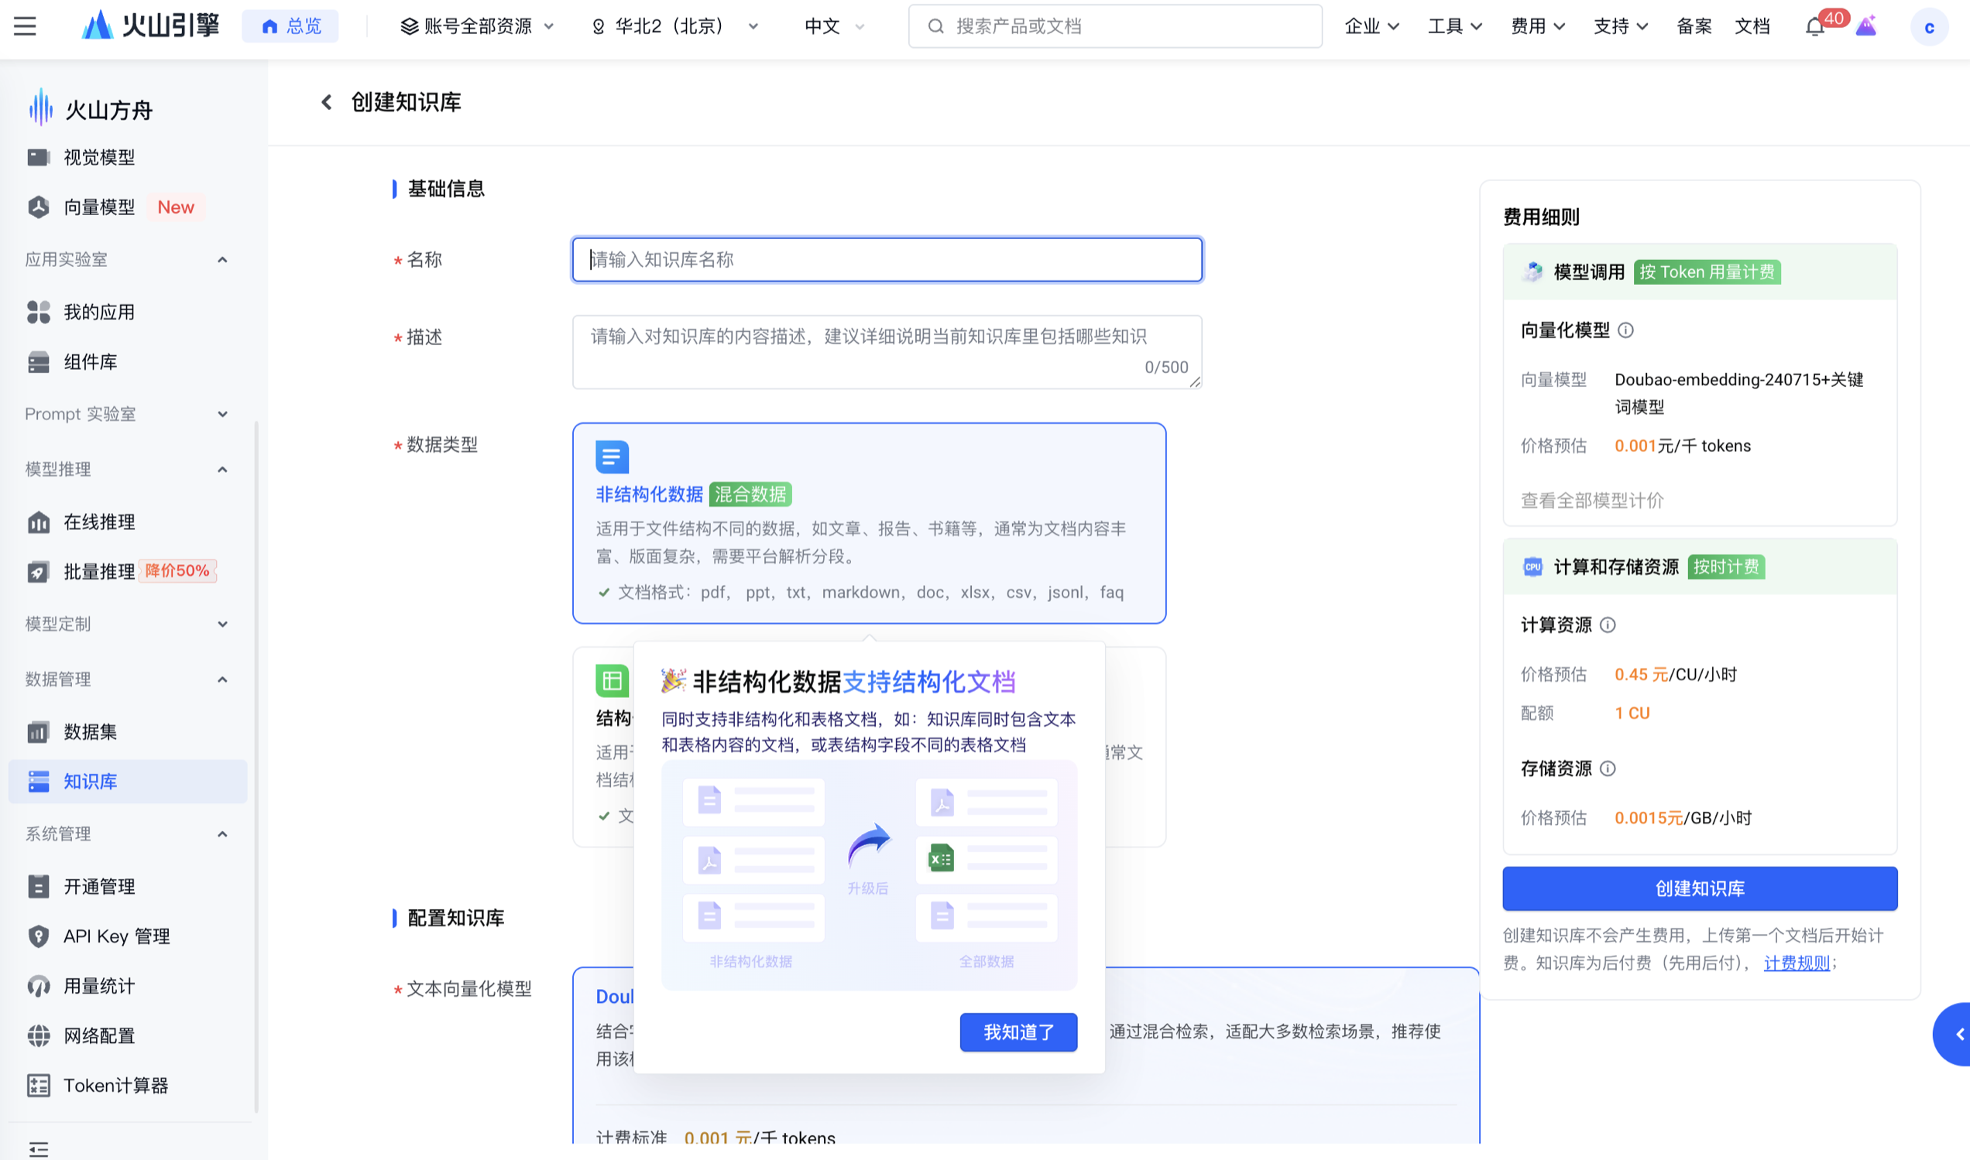Click info icon next to 存储资源
Viewport: 1970px width, 1160px height.
(x=1607, y=769)
